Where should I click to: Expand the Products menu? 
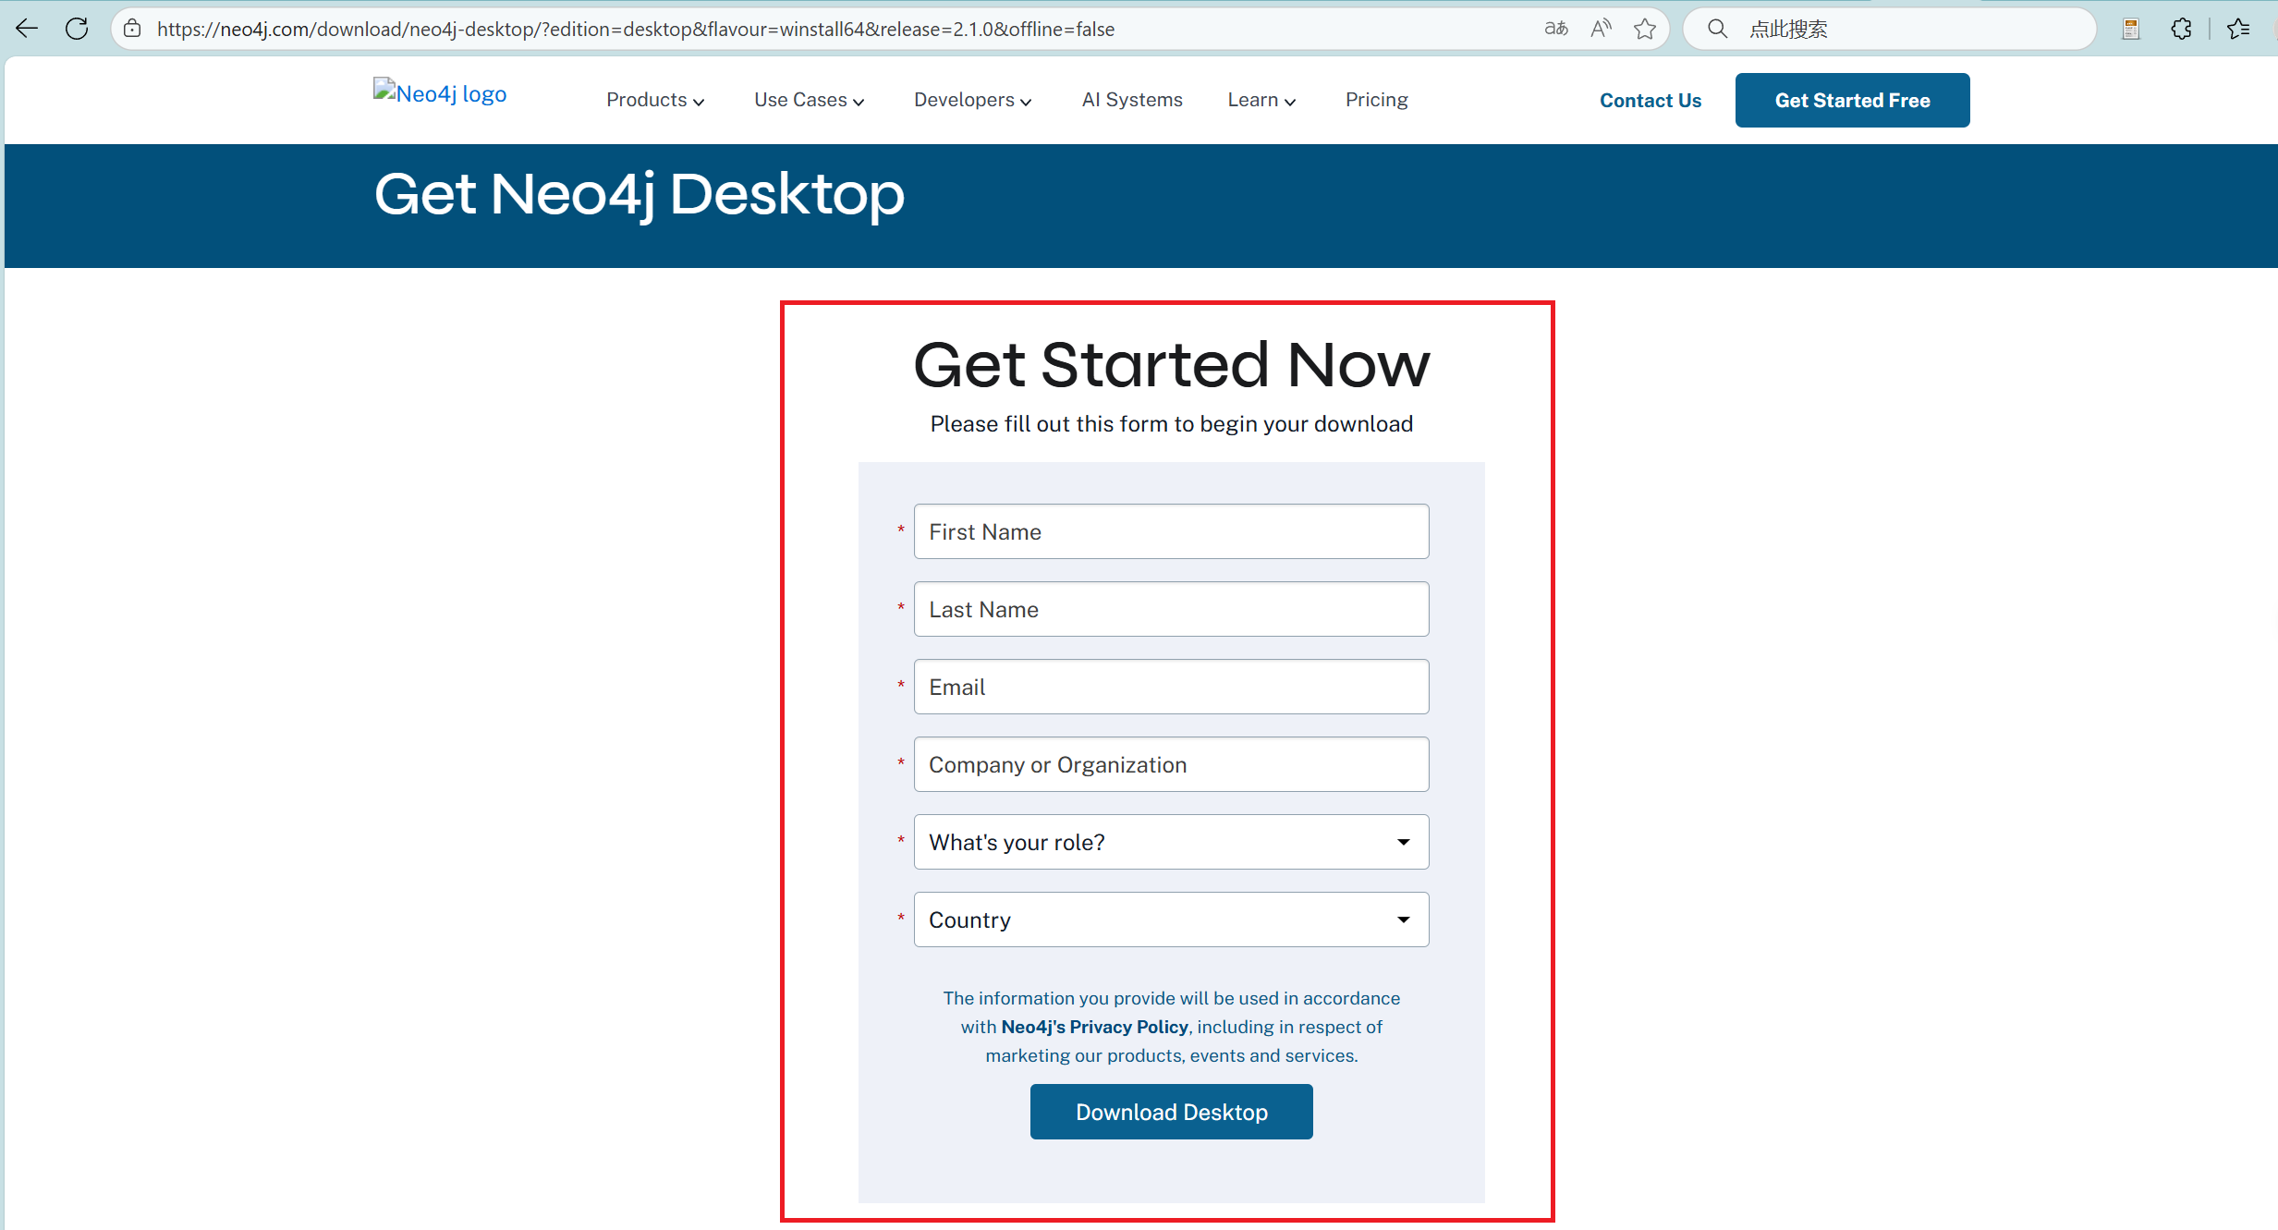point(654,100)
